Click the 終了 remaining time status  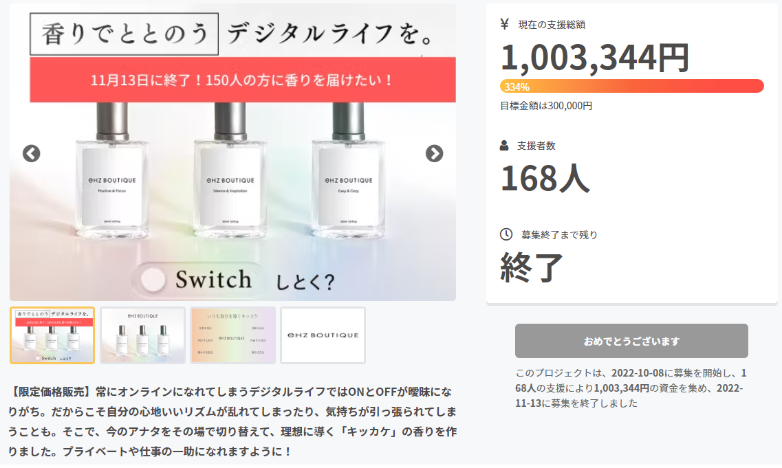click(532, 267)
